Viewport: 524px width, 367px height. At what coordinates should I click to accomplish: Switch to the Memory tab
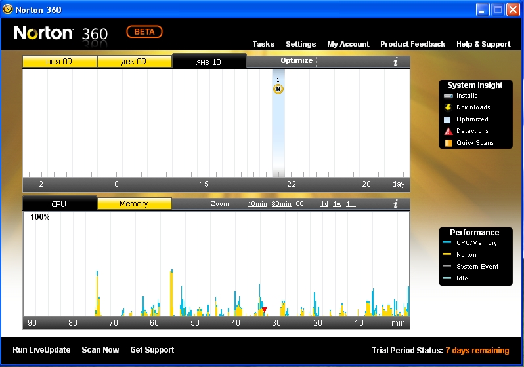tap(134, 204)
